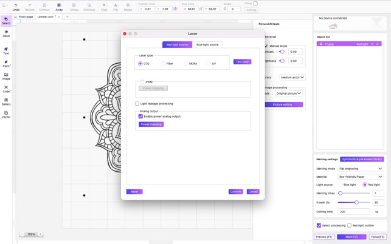Image resolution: width=391 pixels, height=244 pixels.
Task: Open the Medium accuracy dropdown
Action: coord(292,78)
